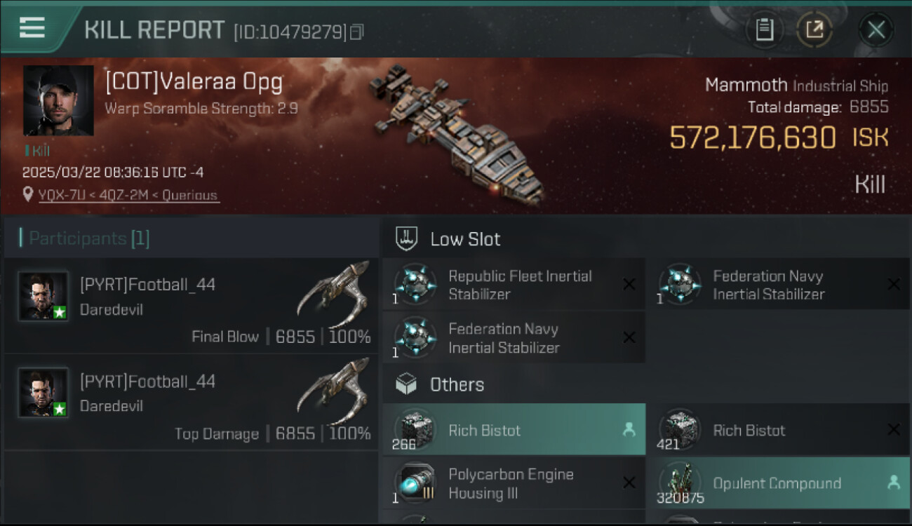Open the YQX-7U location link
The height and width of the screenshot is (526, 912).
(x=128, y=195)
